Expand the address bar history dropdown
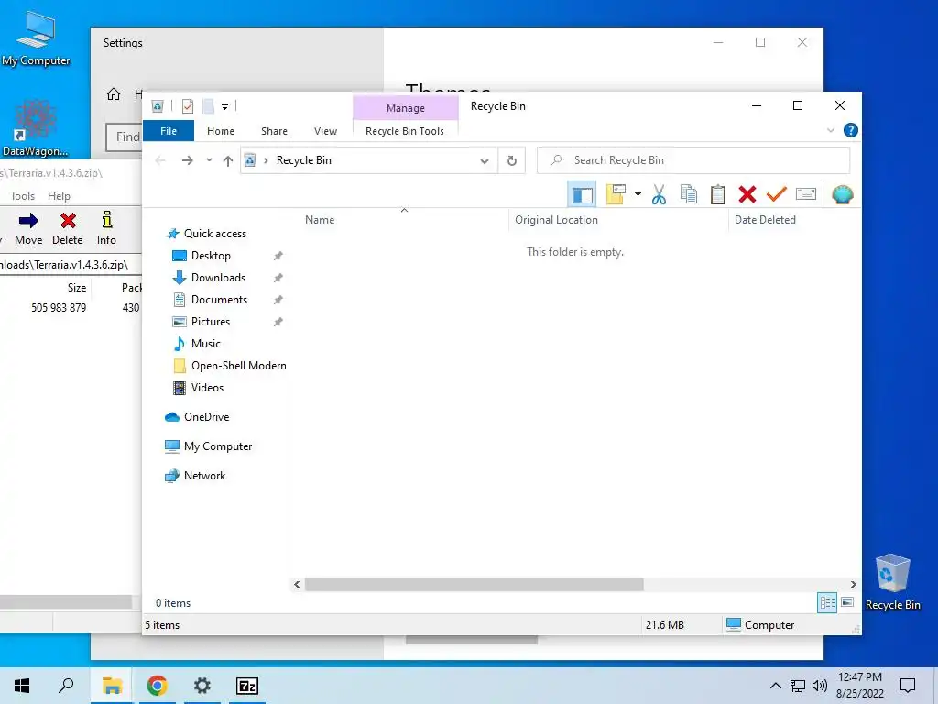Viewport: 938px width, 704px height. [x=485, y=161]
